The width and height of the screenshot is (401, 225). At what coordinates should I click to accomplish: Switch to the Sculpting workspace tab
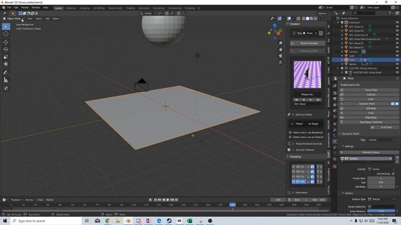[85, 8]
